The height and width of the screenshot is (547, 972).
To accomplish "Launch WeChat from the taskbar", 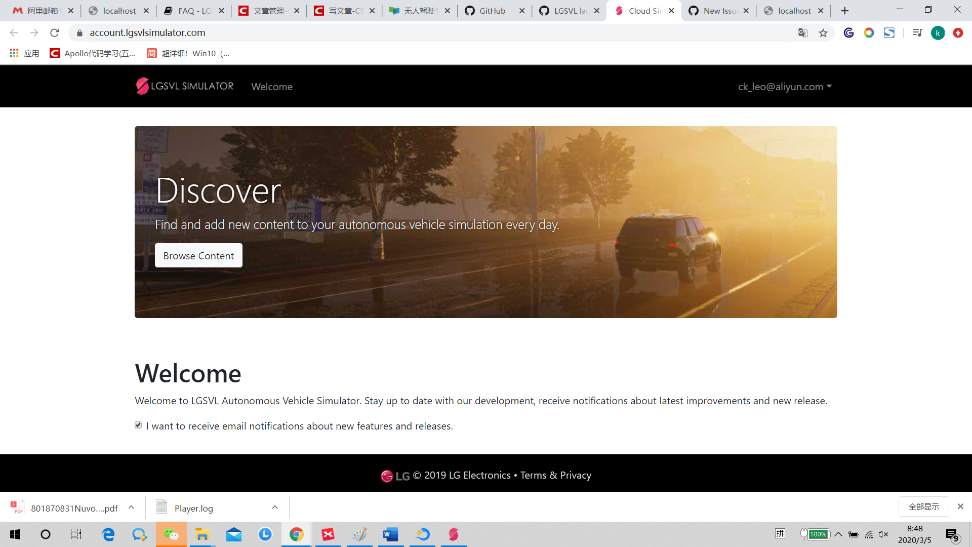I will (x=171, y=534).
